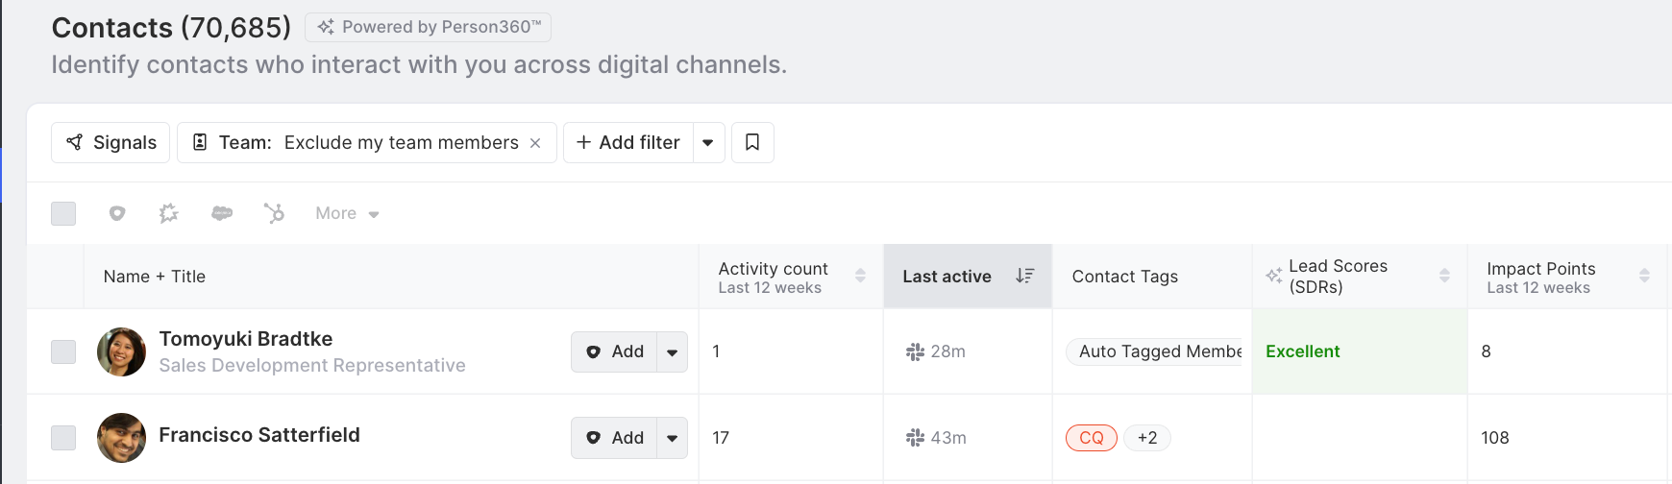This screenshot has width=1672, height=484.
Task: Open Francisco Satterfield's profile photo
Action: pos(121,438)
